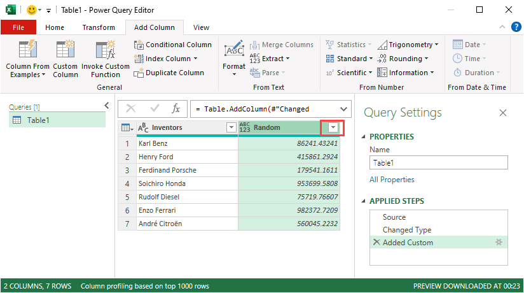Switch to the Transform tab
This screenshot has height=293, width=524.
click(99, 27)
